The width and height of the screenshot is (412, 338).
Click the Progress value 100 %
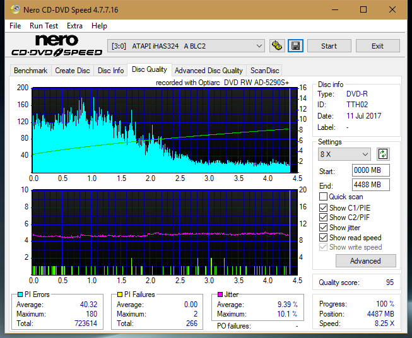coord(386,304)
